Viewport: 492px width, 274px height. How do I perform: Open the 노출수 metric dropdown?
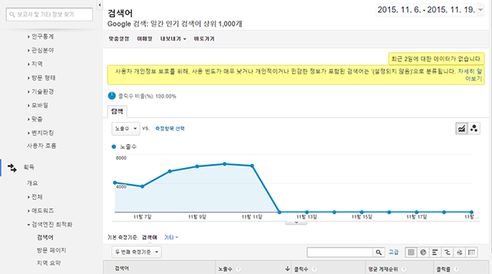tap(126, 129)
